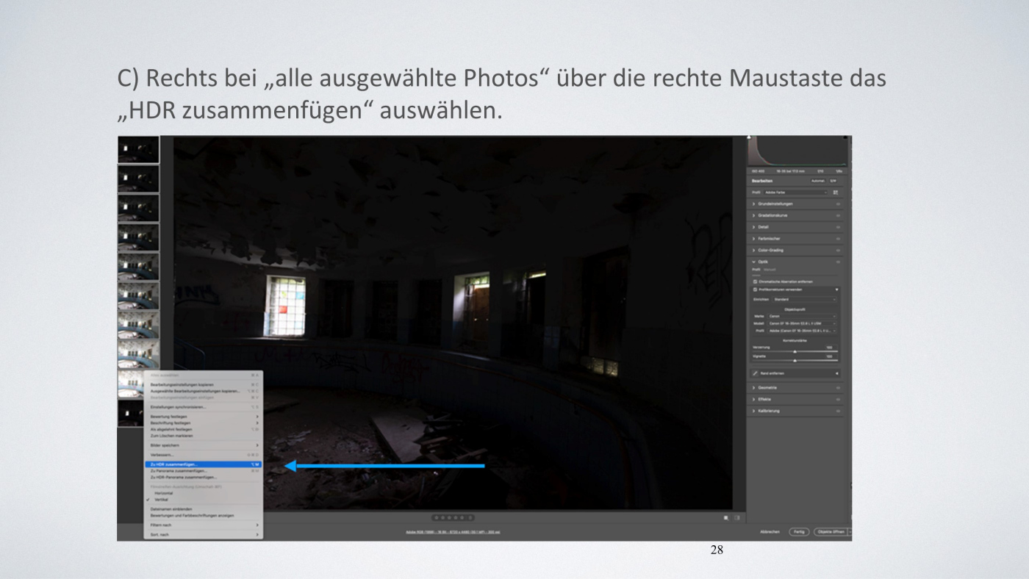Click the star rating control below preview

coord(452,517)
